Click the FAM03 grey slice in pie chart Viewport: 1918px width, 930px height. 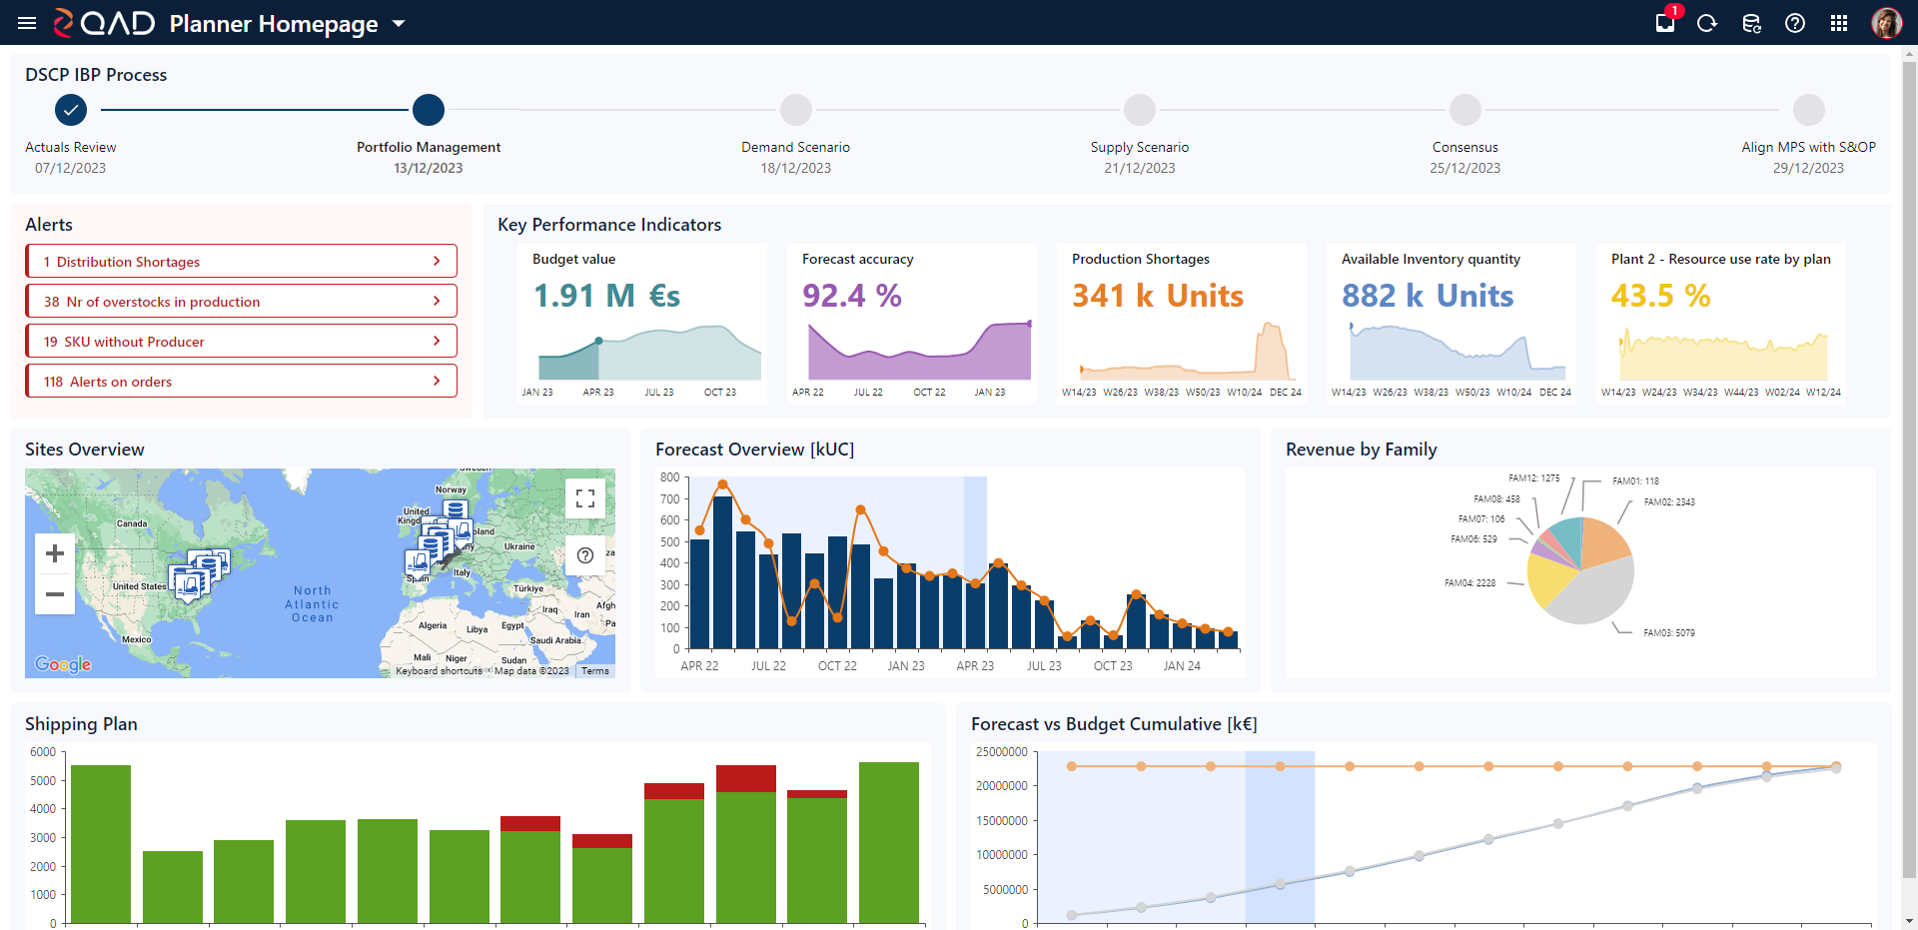tap(1590, 594)
